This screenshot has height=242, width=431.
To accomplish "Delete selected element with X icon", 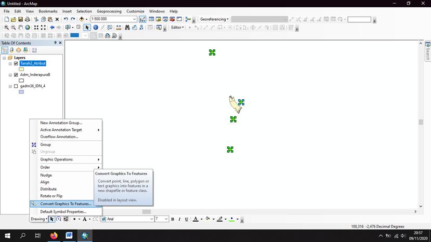I will (x=57, y=19).
